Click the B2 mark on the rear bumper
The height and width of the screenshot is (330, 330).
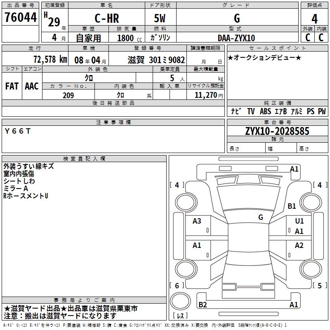pos(203,304)
